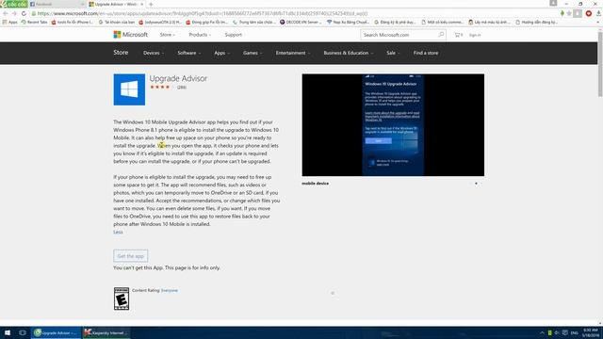Click the Upgrade Advisor title text

tap(178, 78)
